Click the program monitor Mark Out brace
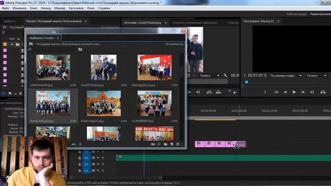This screenshot has height=186, width=331. [265, 92]
